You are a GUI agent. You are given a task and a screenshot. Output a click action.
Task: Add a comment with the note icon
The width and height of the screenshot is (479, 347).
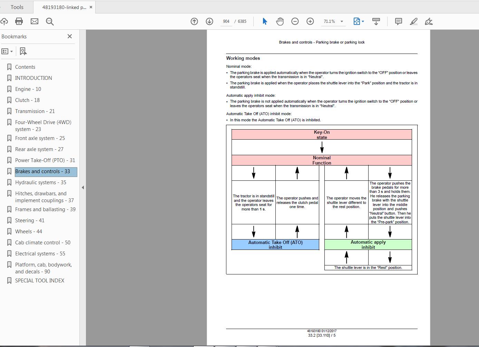pyautogui.click(x=398, y=21)
